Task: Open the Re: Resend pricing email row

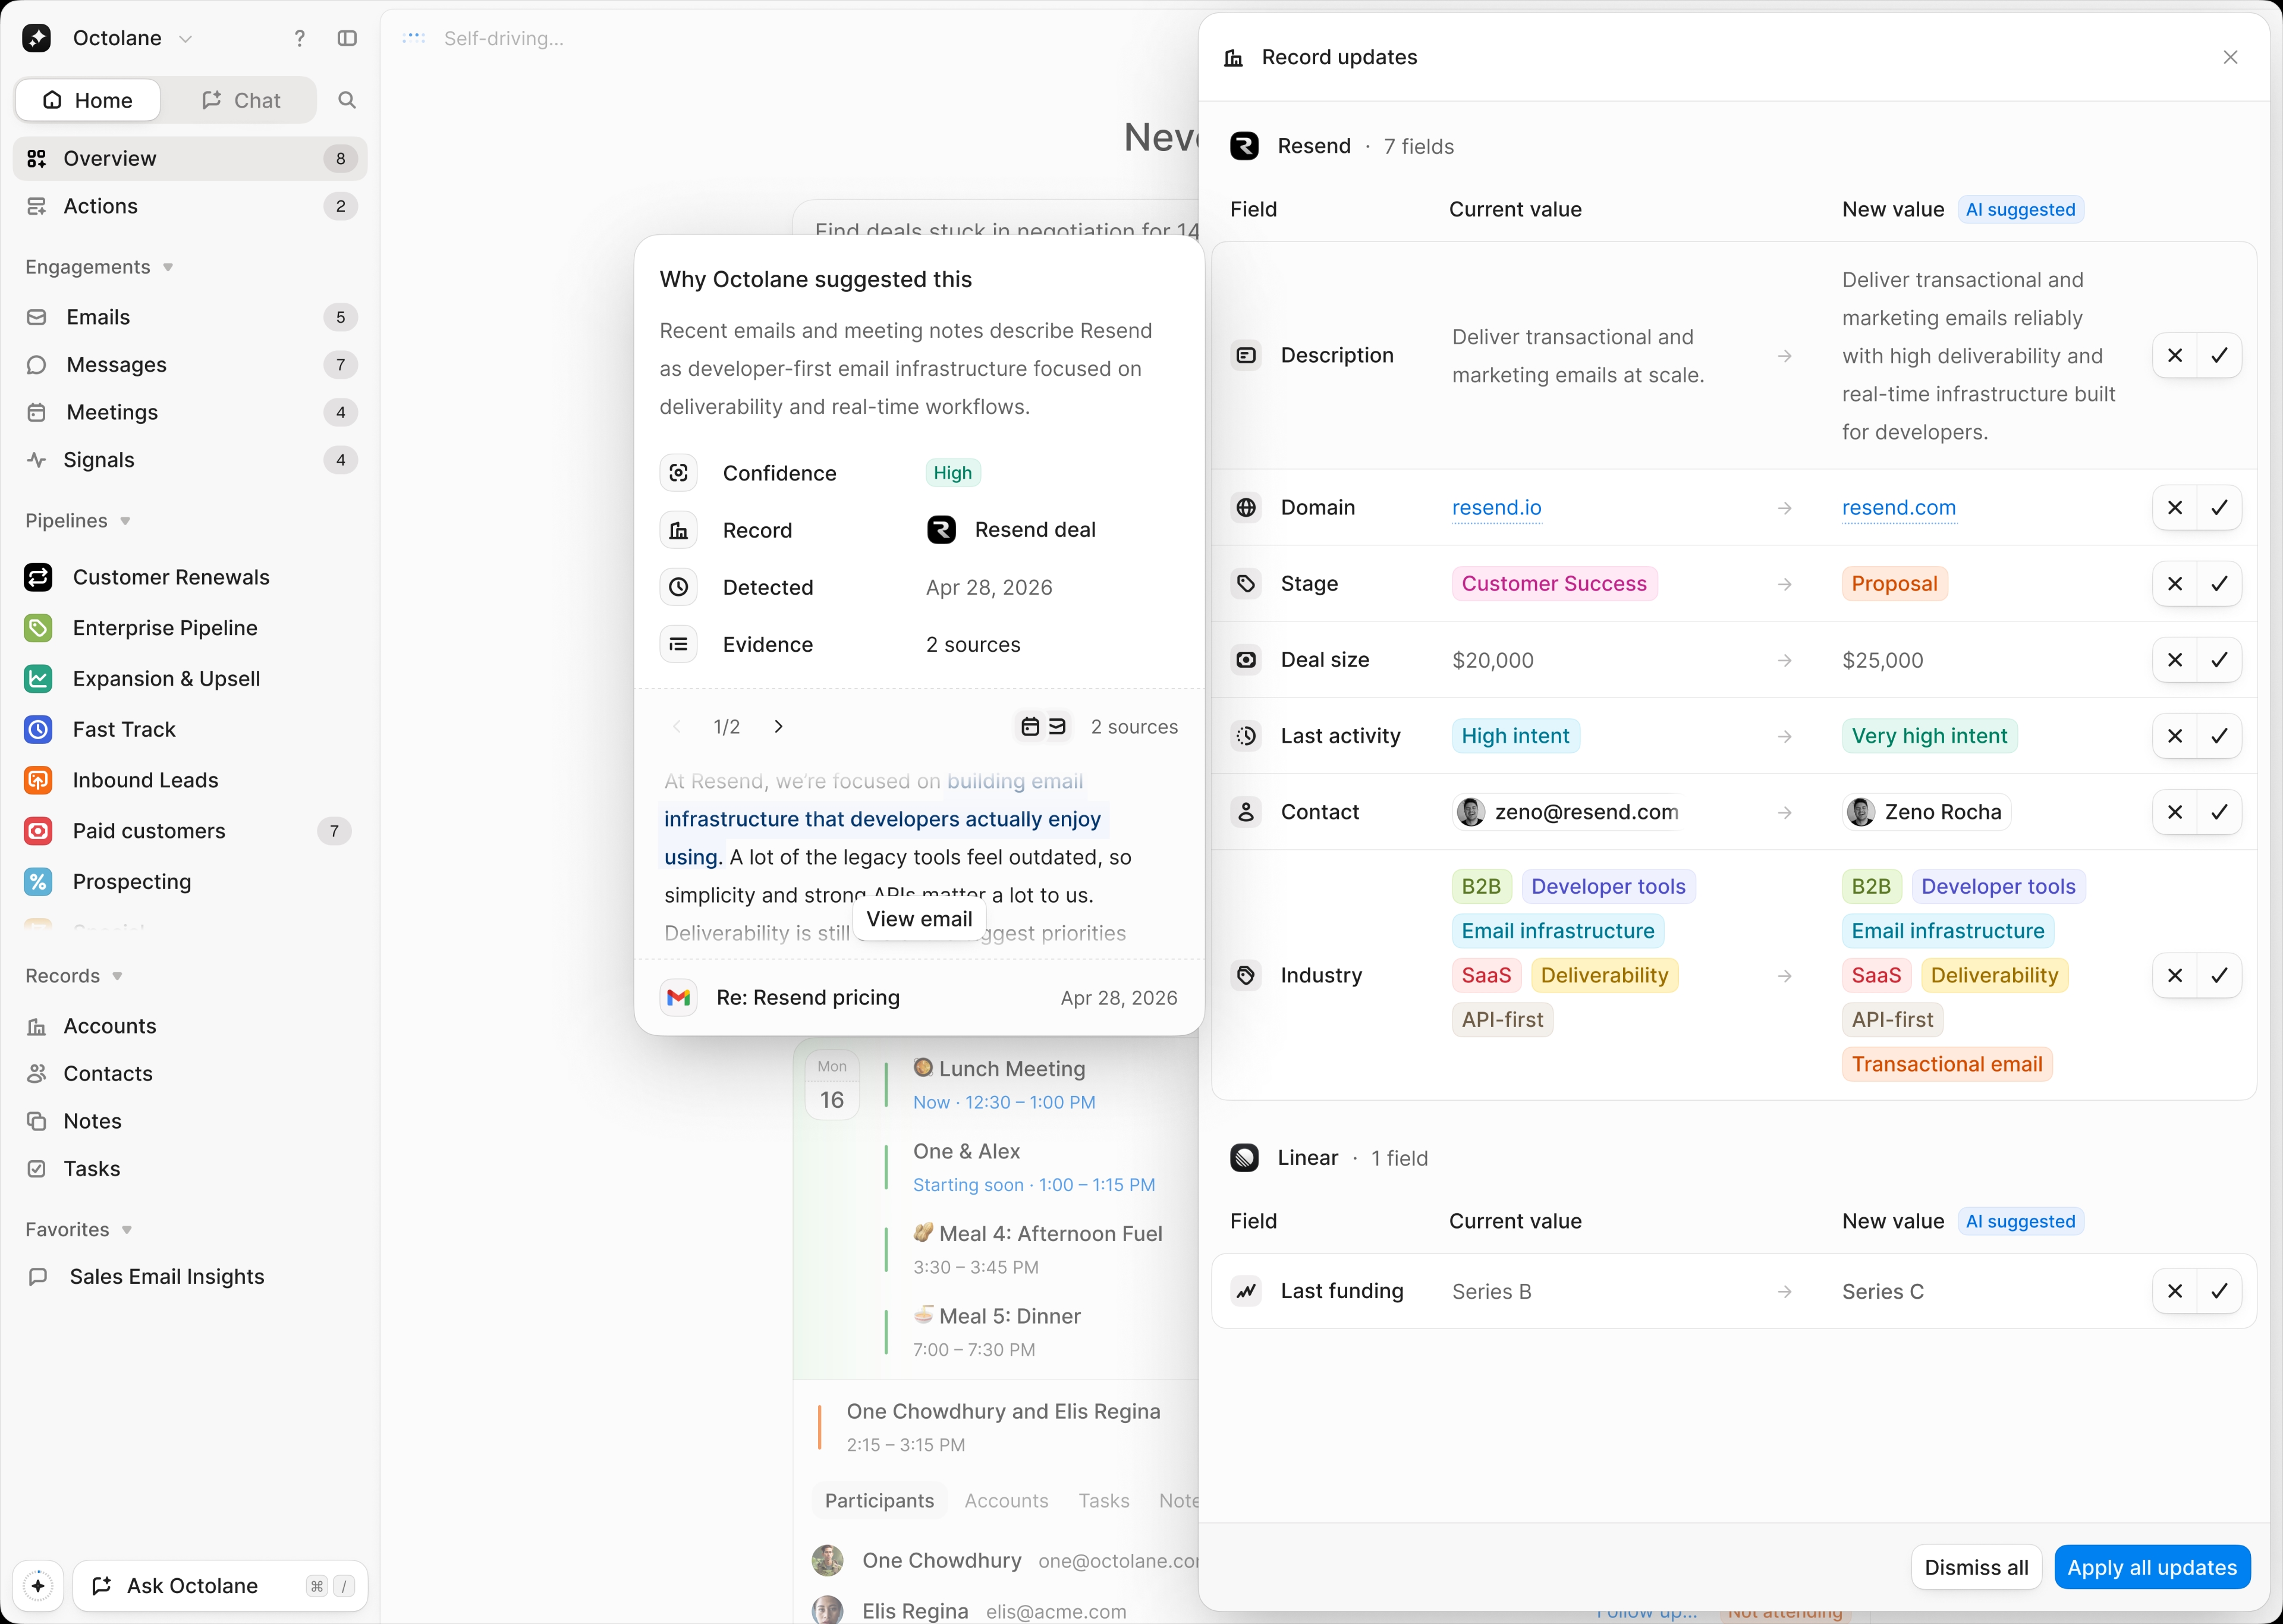Action: click(x=919, y=997)
